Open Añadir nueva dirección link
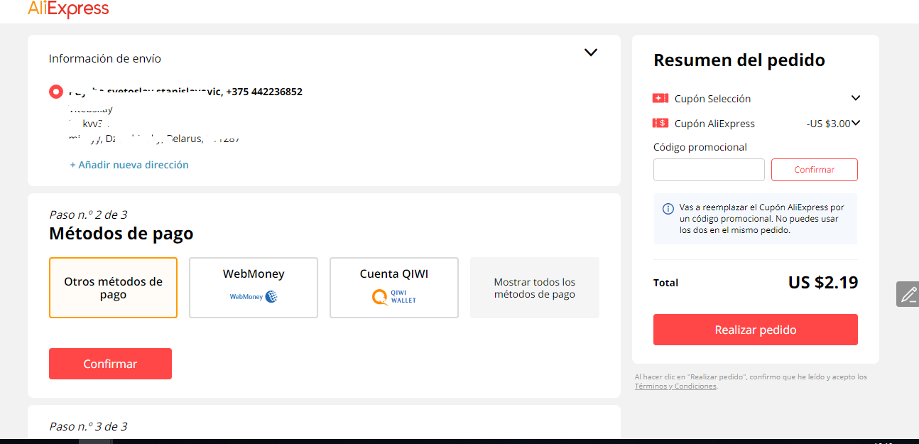Viewport: 919px width, 444px height. [129, 165]
